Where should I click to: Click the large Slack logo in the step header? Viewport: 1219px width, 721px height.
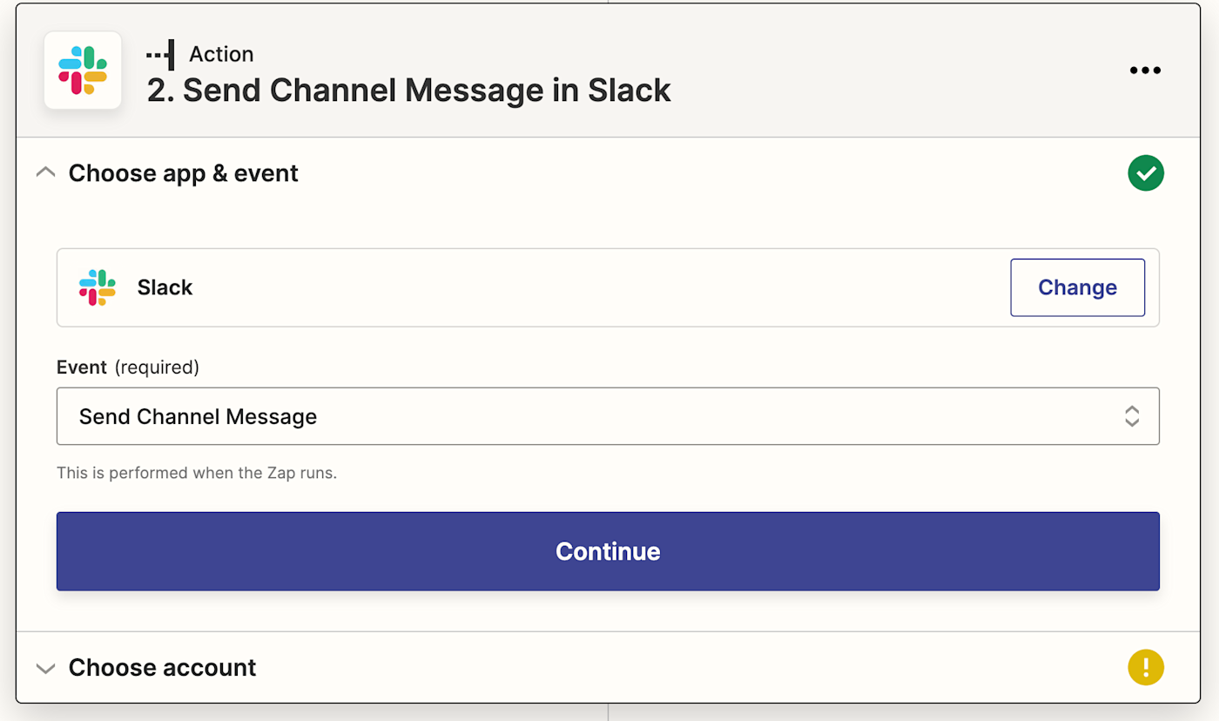pos(83,71)
